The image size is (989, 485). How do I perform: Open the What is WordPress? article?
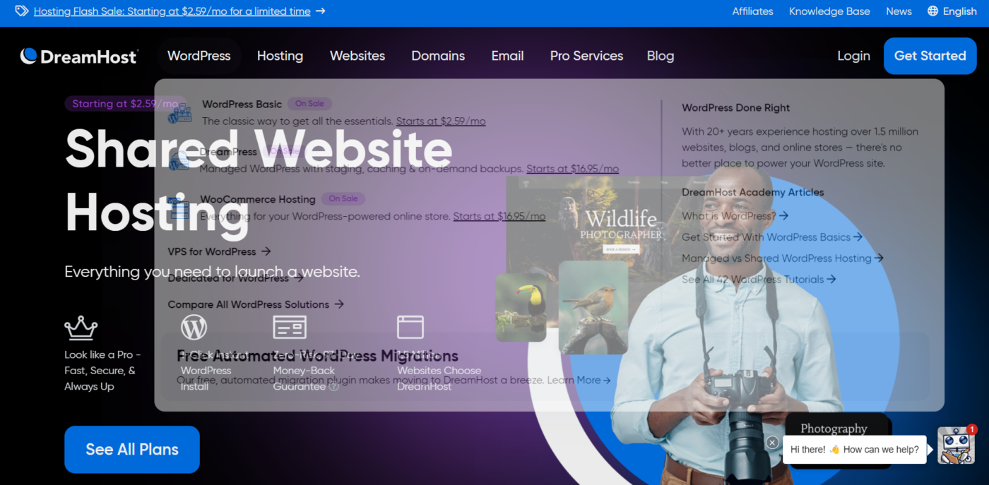735,216
